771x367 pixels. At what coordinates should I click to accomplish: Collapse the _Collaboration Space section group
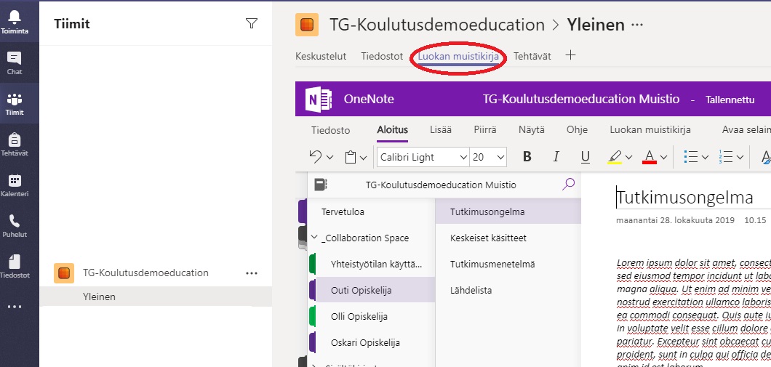[x=315, y=238]
